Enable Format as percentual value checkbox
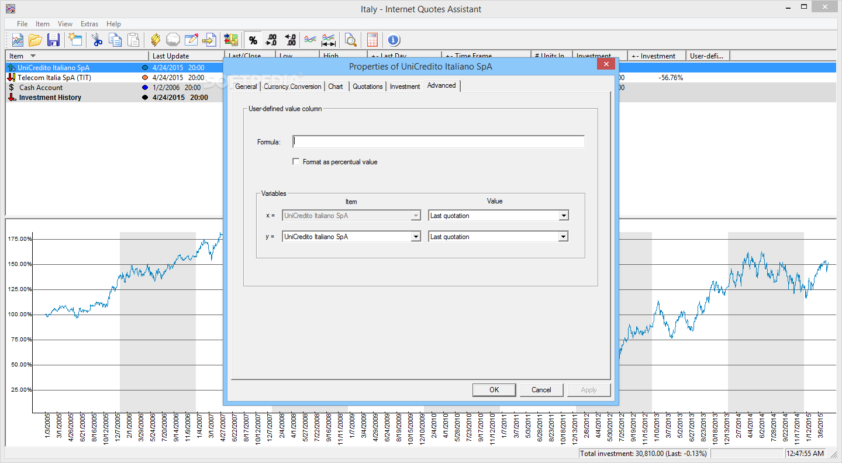The image size is (842, 463). (296, 162)
